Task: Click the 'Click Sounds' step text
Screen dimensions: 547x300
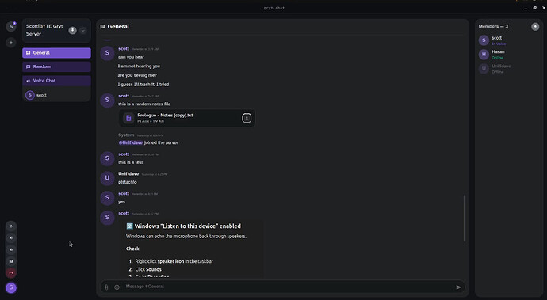Action: [x=148, y=269]
